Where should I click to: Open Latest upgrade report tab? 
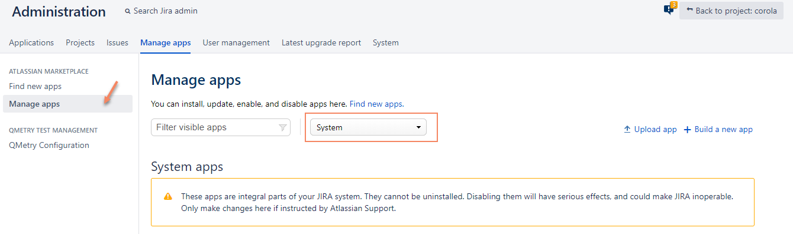pos(321,42)
